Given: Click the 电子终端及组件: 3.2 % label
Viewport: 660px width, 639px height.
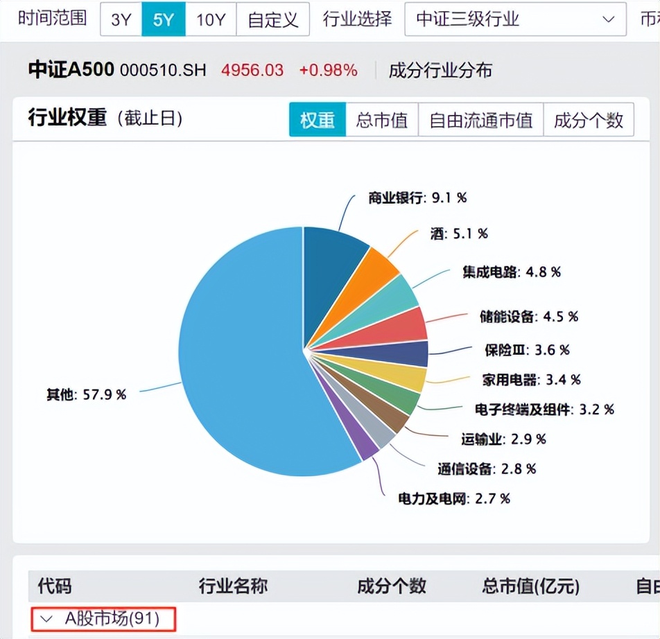Looking at the screenshot, I should pyautogui.click(x=544, y=410).
